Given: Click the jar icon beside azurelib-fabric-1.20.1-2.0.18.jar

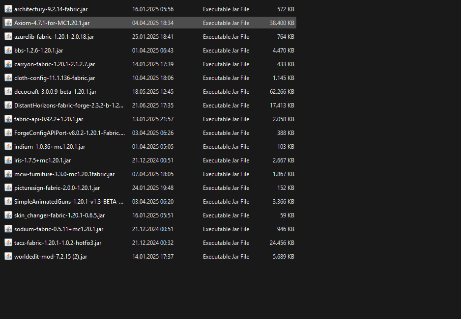Looking at the screenshot, I should (x=8, y=37).
